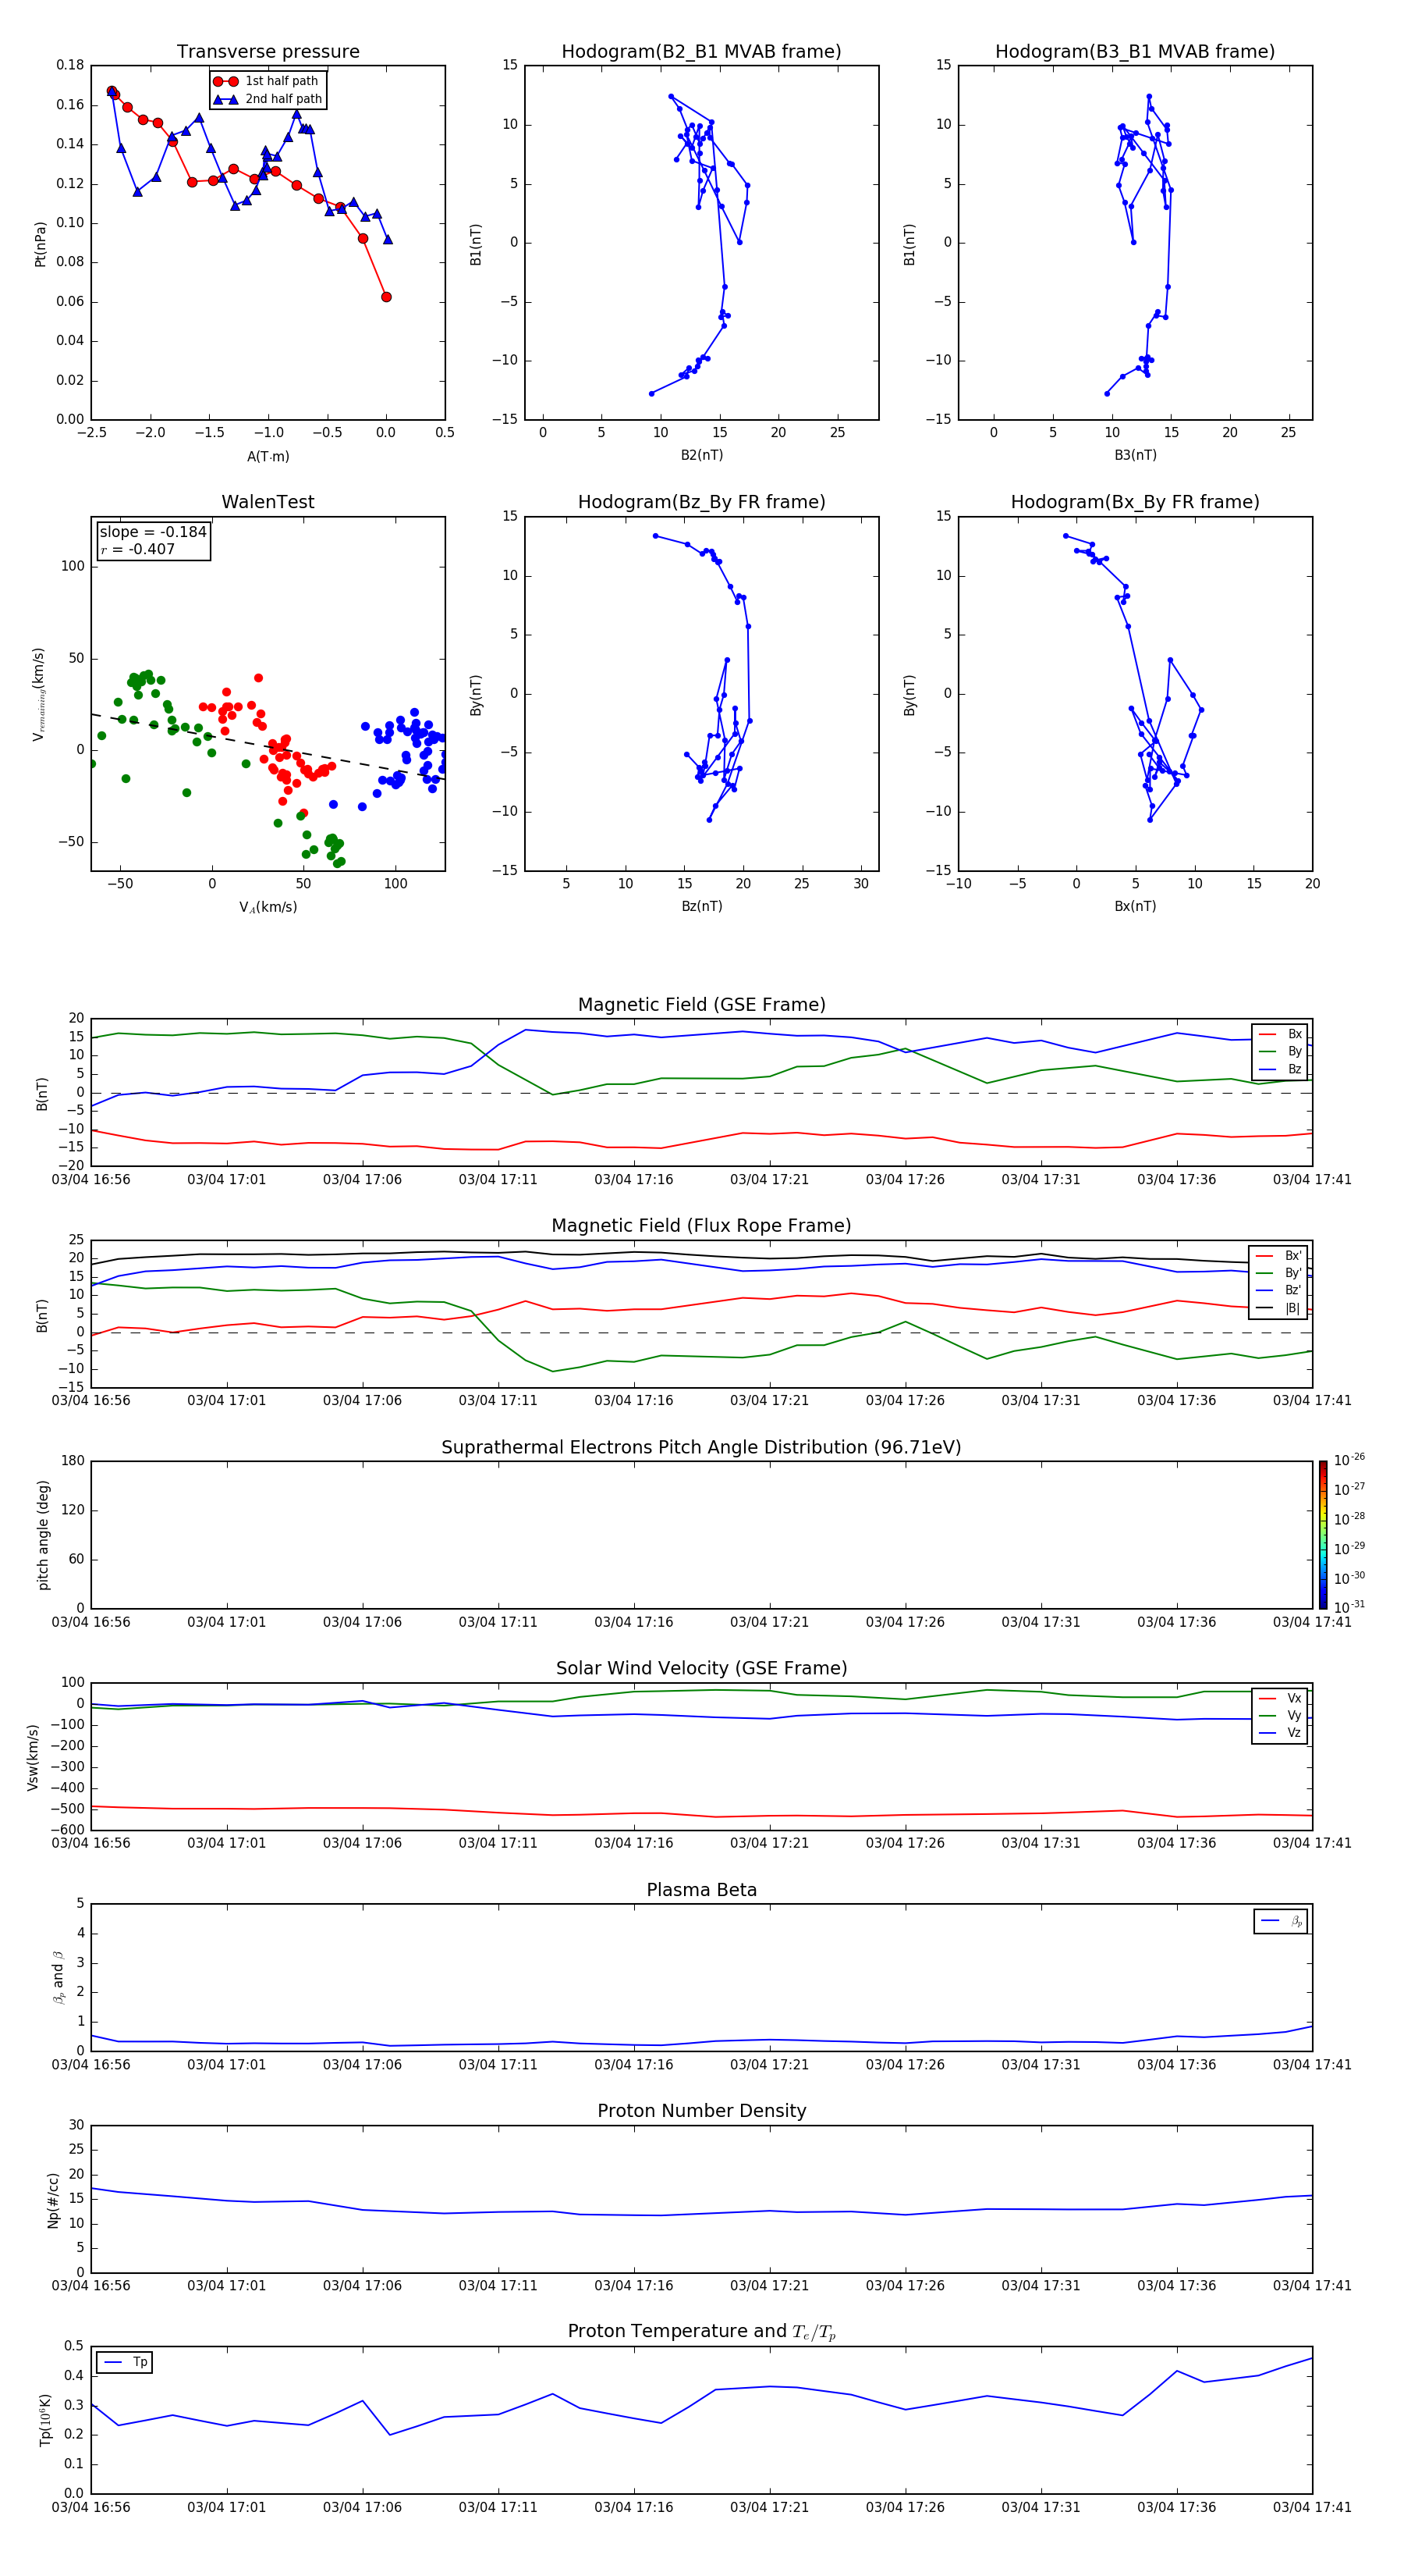This screenshot has height=2576, width=1404.
Task: Click the "Transverse pressure" plot title
Action: (268, 52)
